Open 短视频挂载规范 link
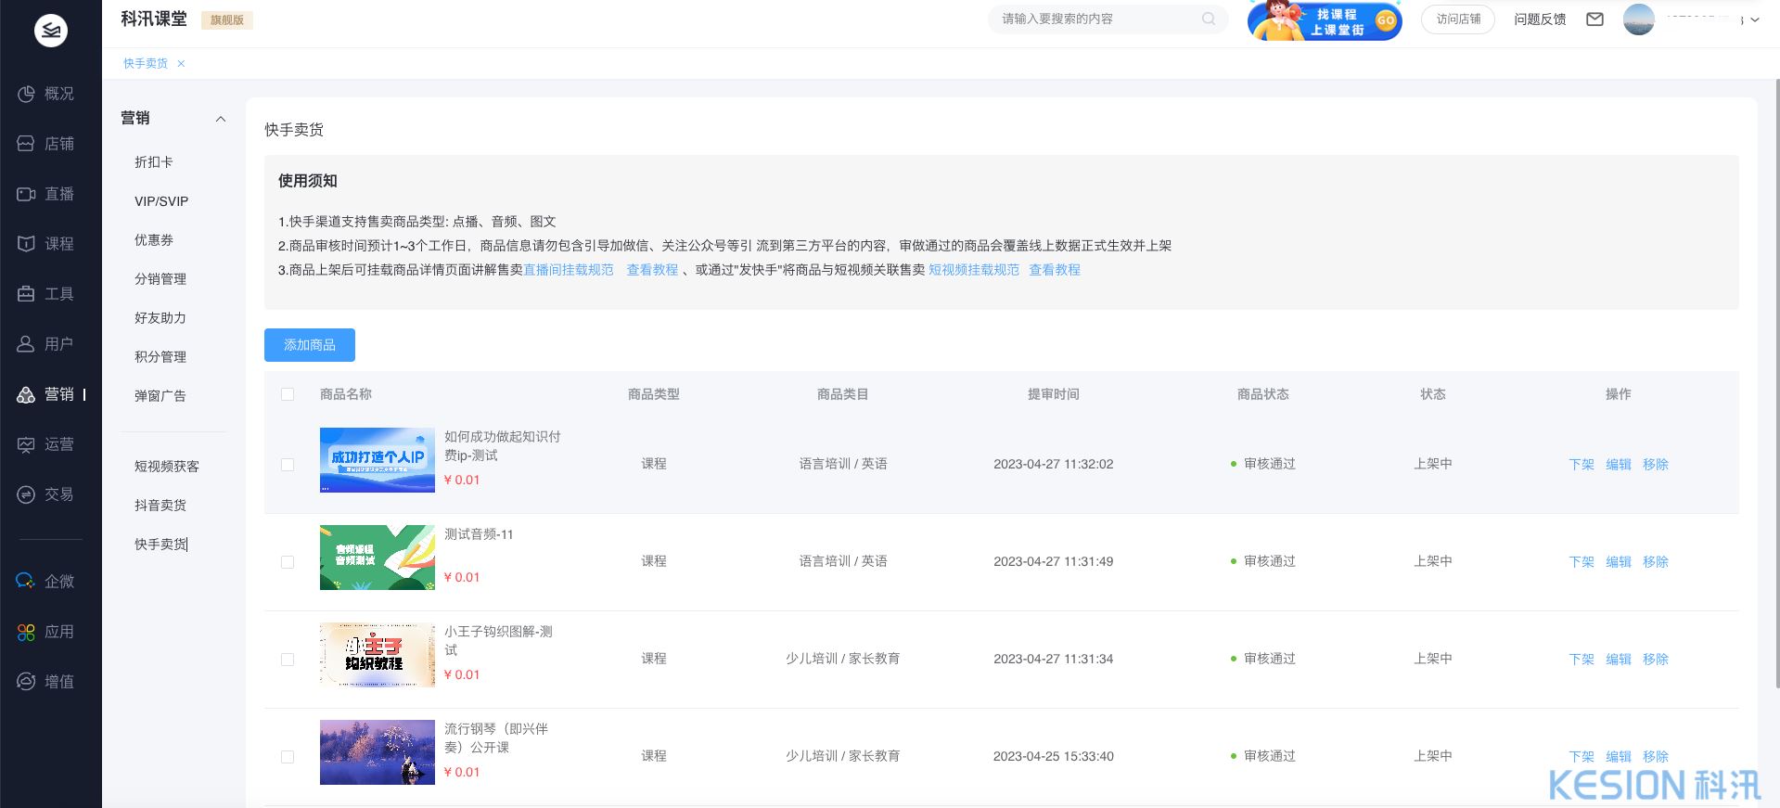Viewport: 1780px width, 808px height. tap(974, 270)
